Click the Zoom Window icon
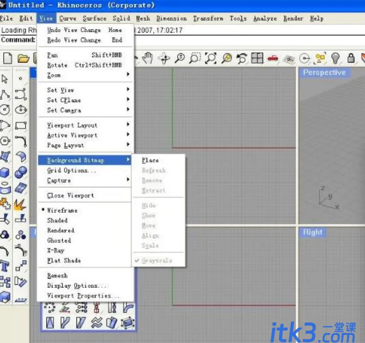This screenshot has width=365, height=343. pos(195,58)
